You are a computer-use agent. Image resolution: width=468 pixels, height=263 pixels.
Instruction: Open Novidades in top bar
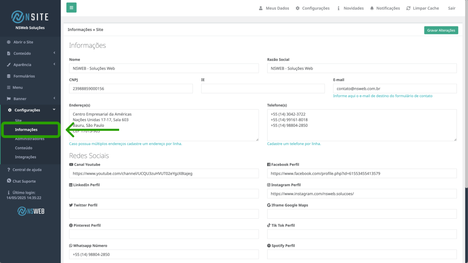354,8
